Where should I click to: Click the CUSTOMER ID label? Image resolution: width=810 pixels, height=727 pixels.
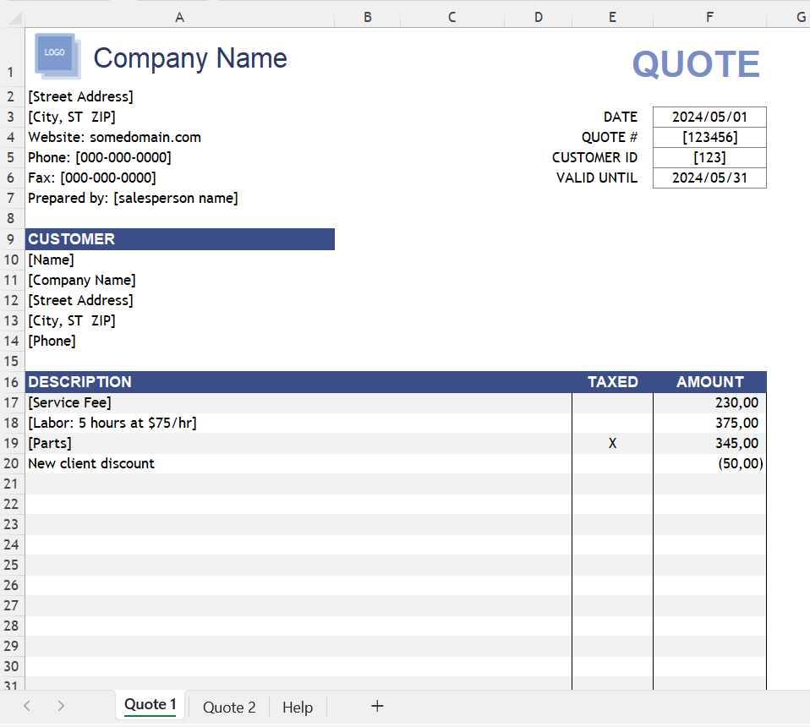tap(594, 157)
